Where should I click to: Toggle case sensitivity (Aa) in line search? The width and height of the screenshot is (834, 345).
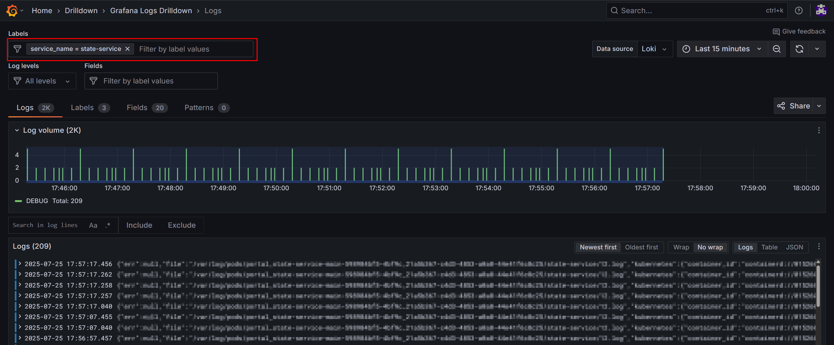tap(93, 225)
